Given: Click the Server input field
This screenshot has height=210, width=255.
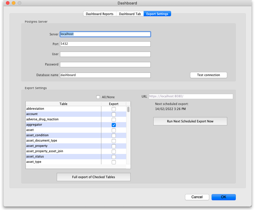Looking at the screenshot, I should (x=105, y=34).
